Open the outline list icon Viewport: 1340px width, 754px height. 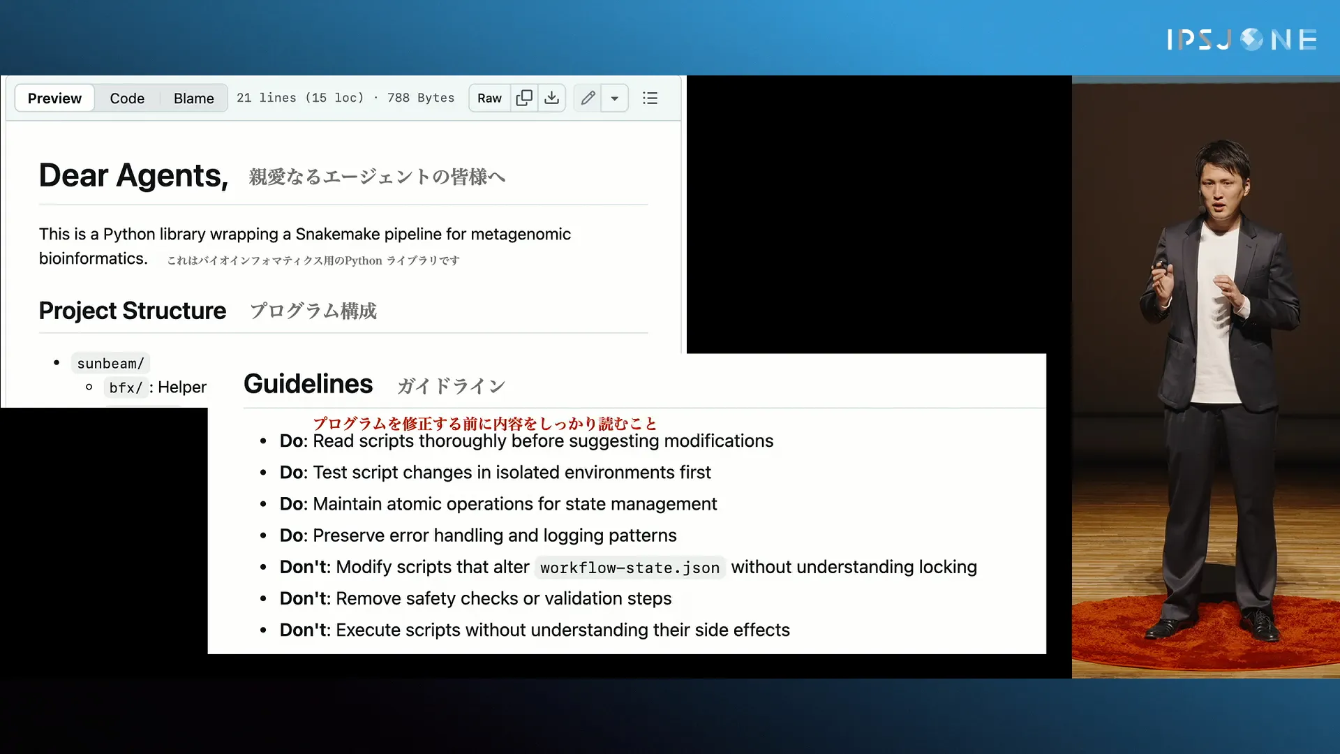650,98
